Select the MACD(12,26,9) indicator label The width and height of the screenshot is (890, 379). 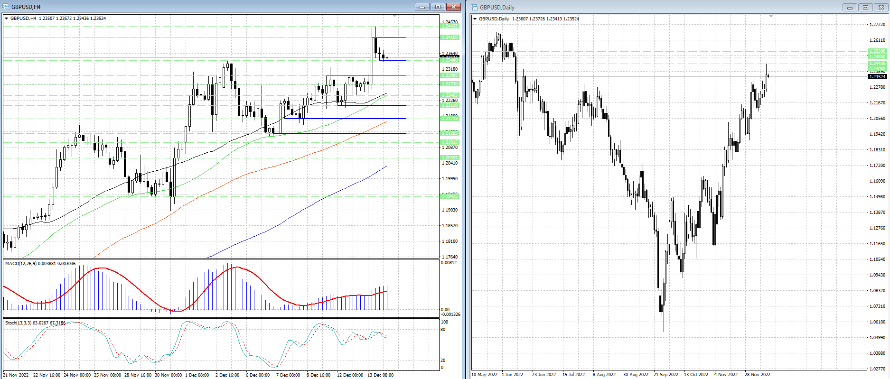[40, 263]
